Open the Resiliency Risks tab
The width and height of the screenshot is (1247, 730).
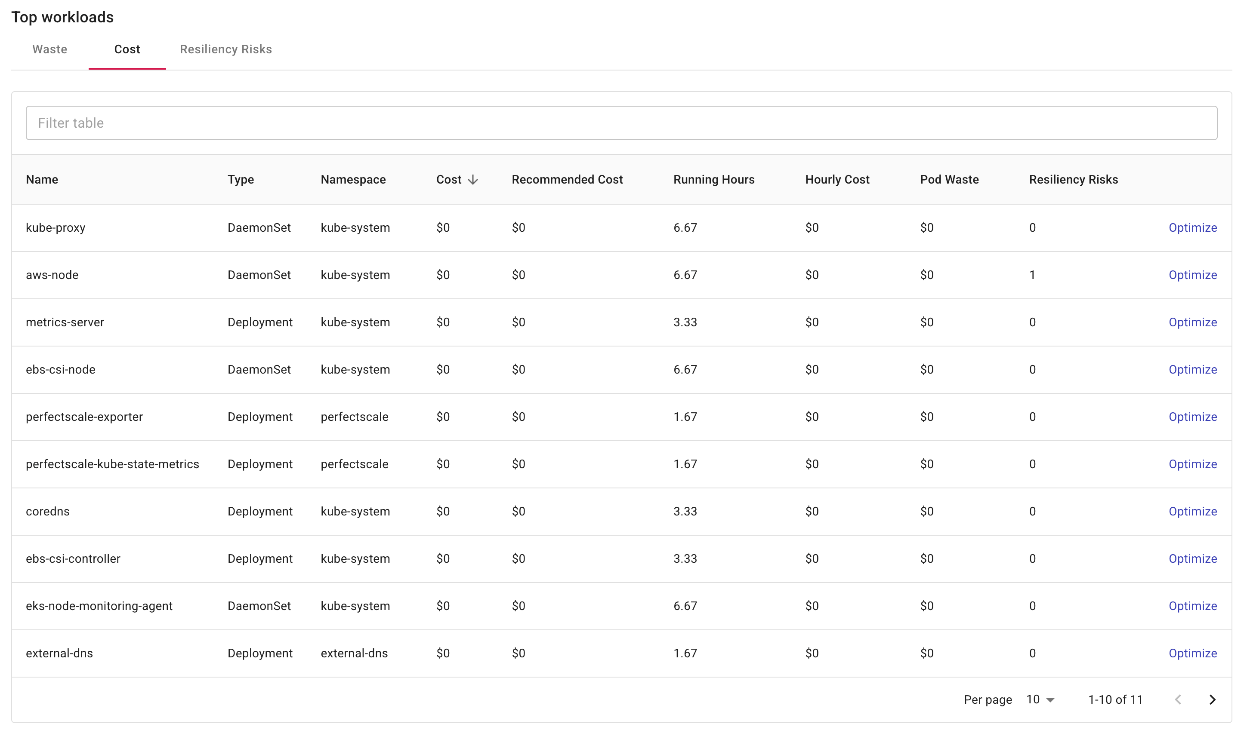pos(225,49)
